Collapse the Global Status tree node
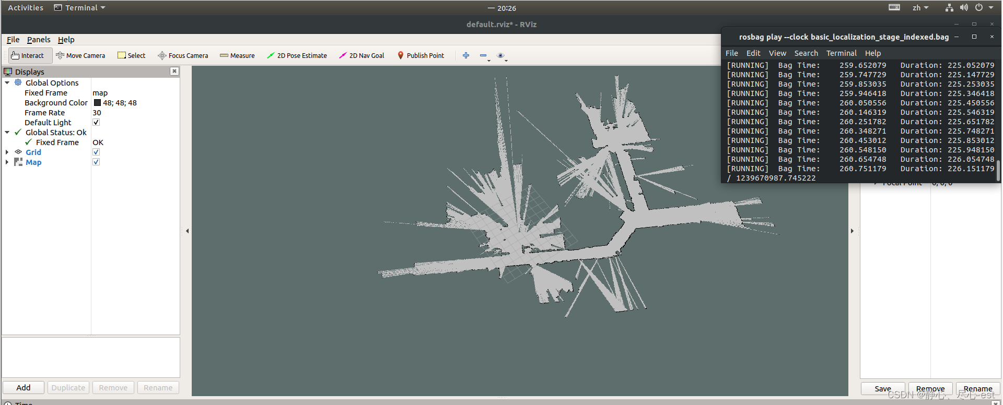The height and width of the screenshot is (405, 1003). click(7, 132)
